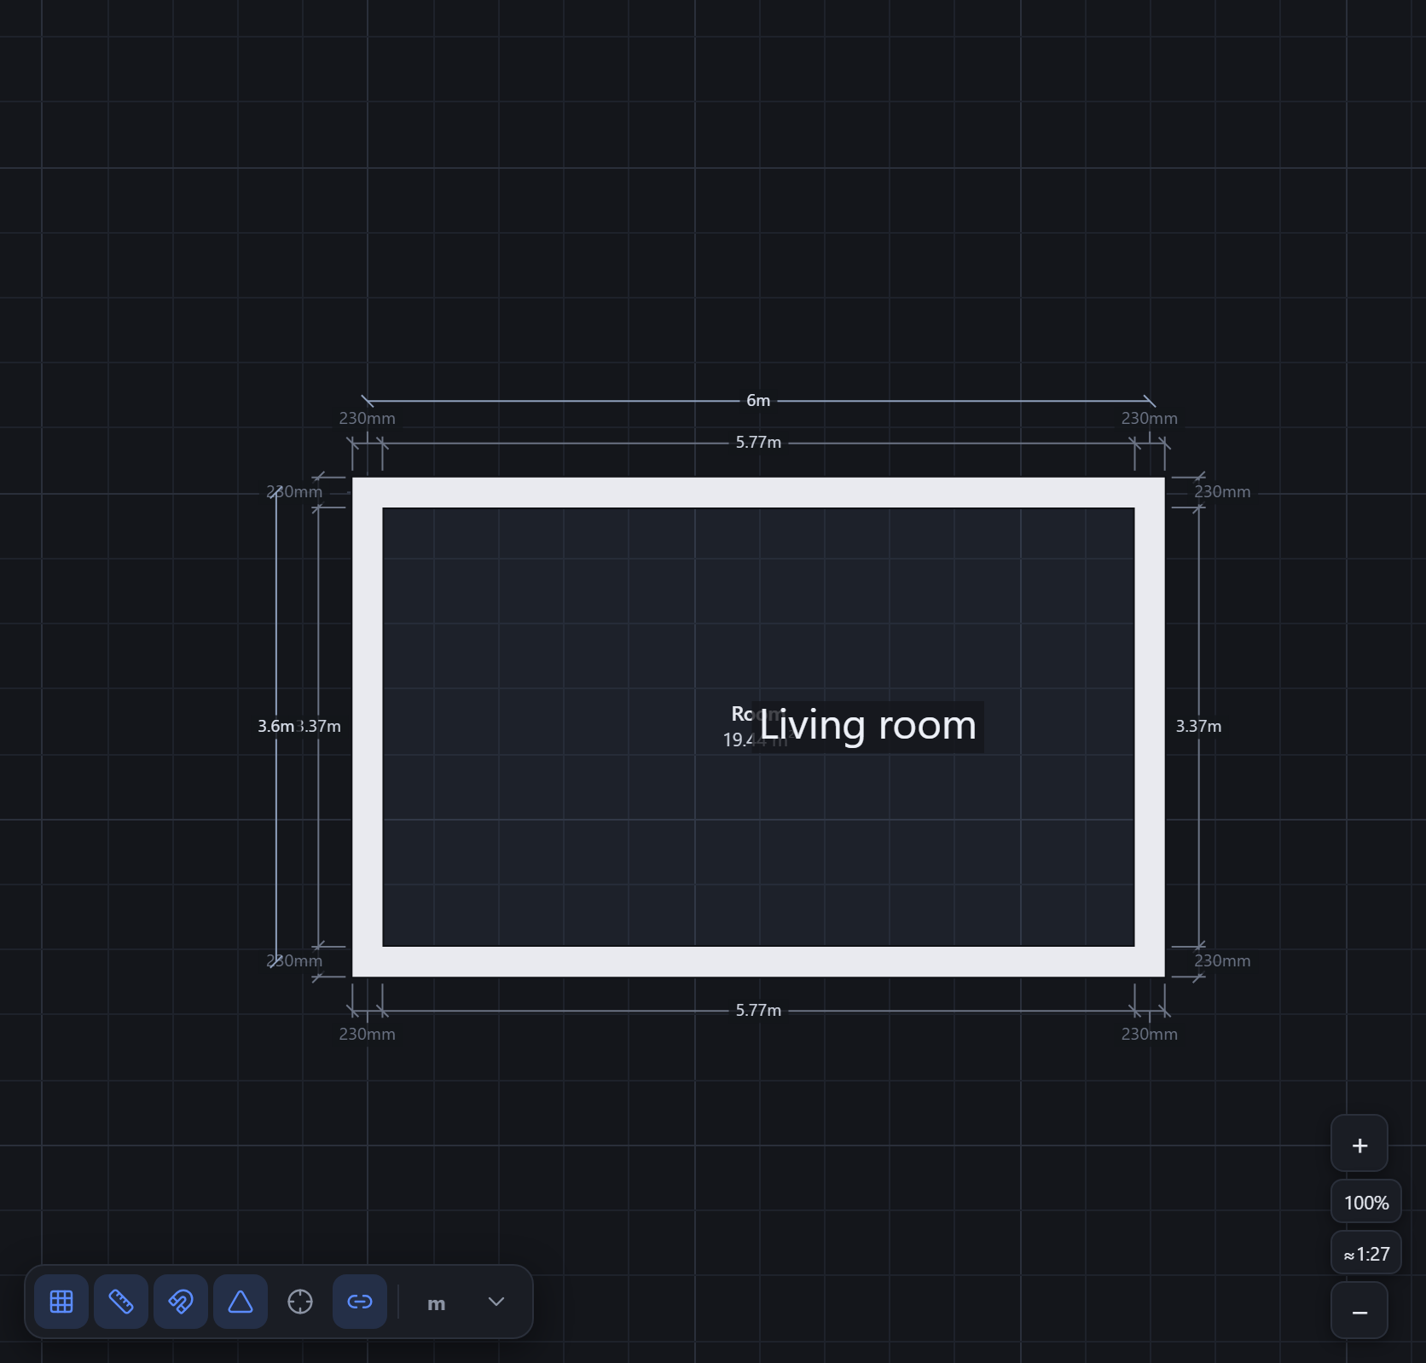
Task: Select the room's right wall
Action: tap(1150, 727)
